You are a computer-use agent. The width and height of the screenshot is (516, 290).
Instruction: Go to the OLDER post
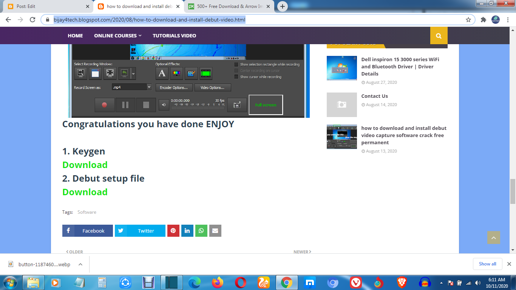coord(74,251)
